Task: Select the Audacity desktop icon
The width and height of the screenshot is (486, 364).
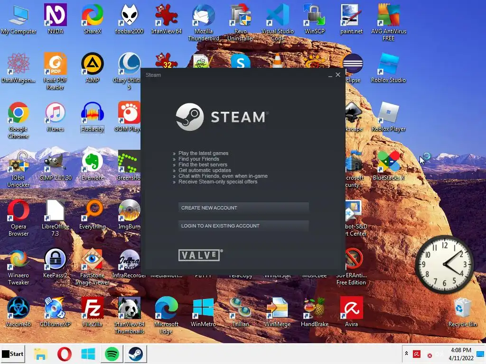Action: tap(93, 118)
